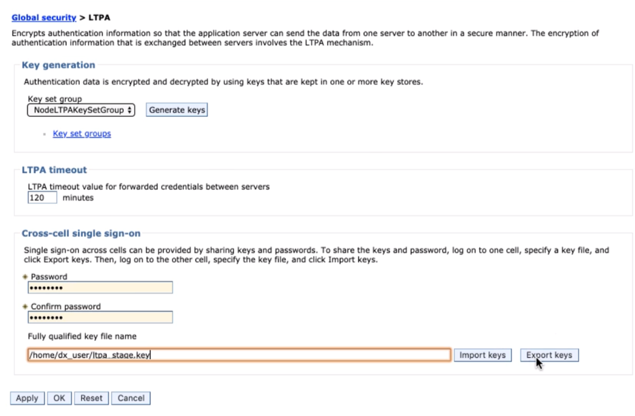Click the LTPA timeout section heading
Image resolution: width=635 pixels, height=416 pixels.
click(x=54, y=170)
